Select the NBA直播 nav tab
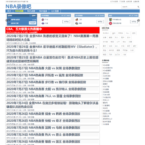The height and width of the screenshot is (145, 145). pos(19,11)
